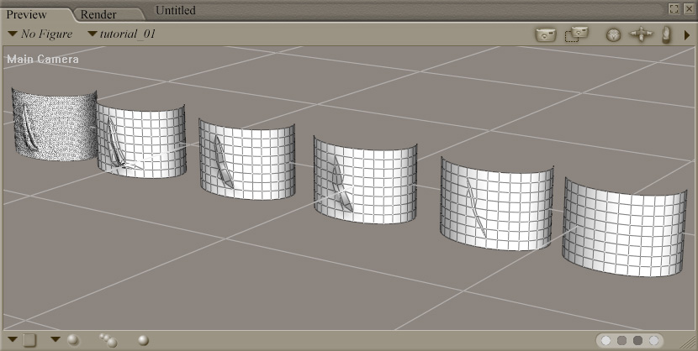Click the area render camera icon
The image size is (698, 351).
[576, 34]
